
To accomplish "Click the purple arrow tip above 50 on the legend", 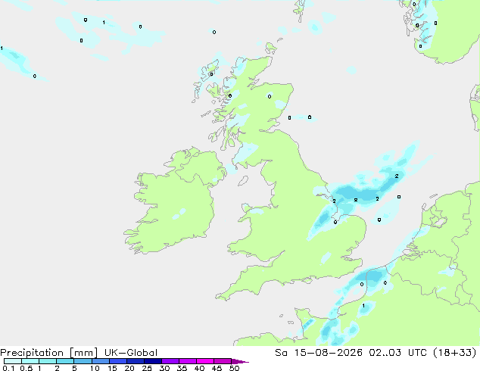I will tap(240, 361).
